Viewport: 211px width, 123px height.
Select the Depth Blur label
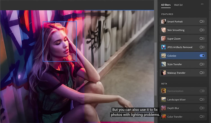[x=173, y=108]
